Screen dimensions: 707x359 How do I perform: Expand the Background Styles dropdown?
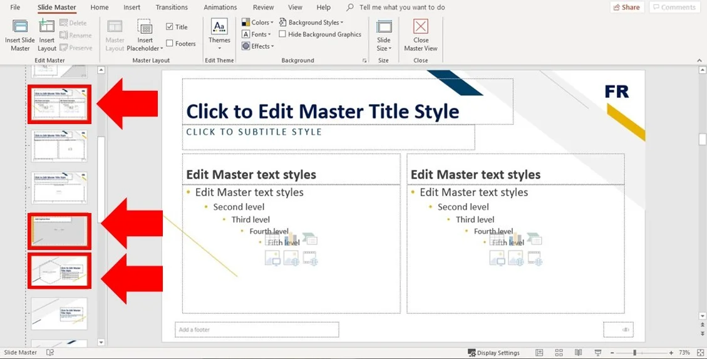click(x=342, y=23)
